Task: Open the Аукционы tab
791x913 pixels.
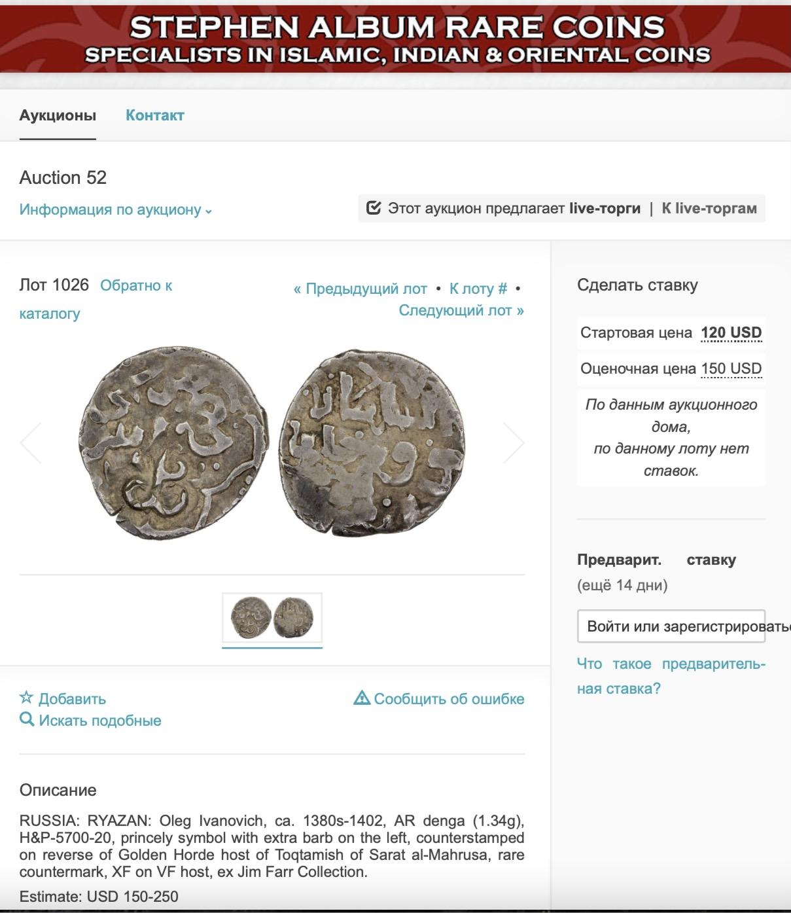Action: (58, 116)
